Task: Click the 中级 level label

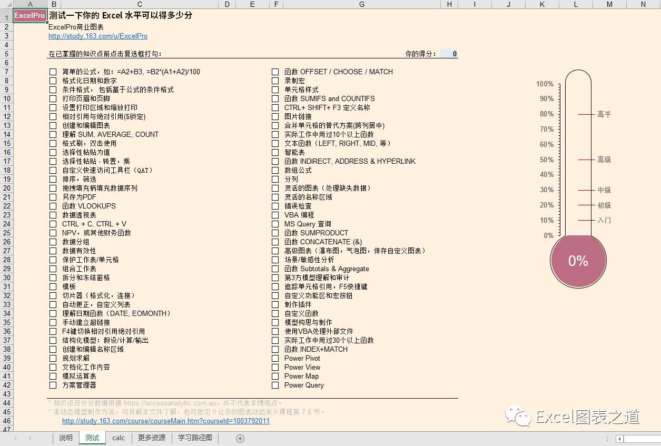Action: (x=604, y=190)
